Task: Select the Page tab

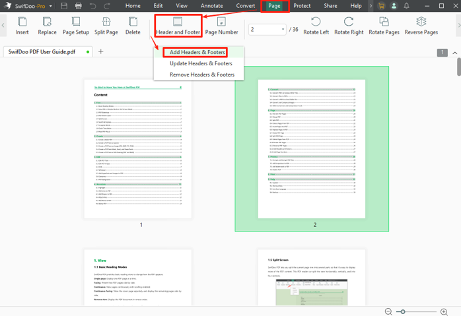Action: click(274, 6)
